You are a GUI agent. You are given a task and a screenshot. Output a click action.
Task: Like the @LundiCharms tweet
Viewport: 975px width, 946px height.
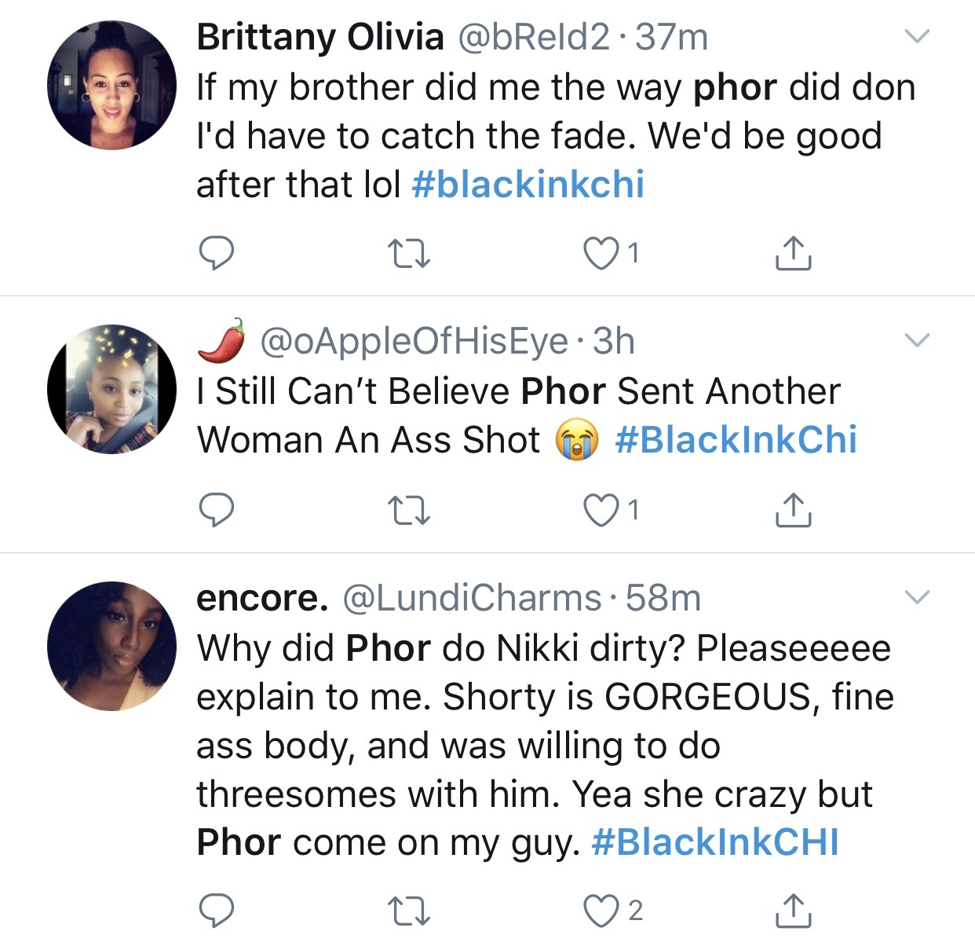(x=601, y=910)
